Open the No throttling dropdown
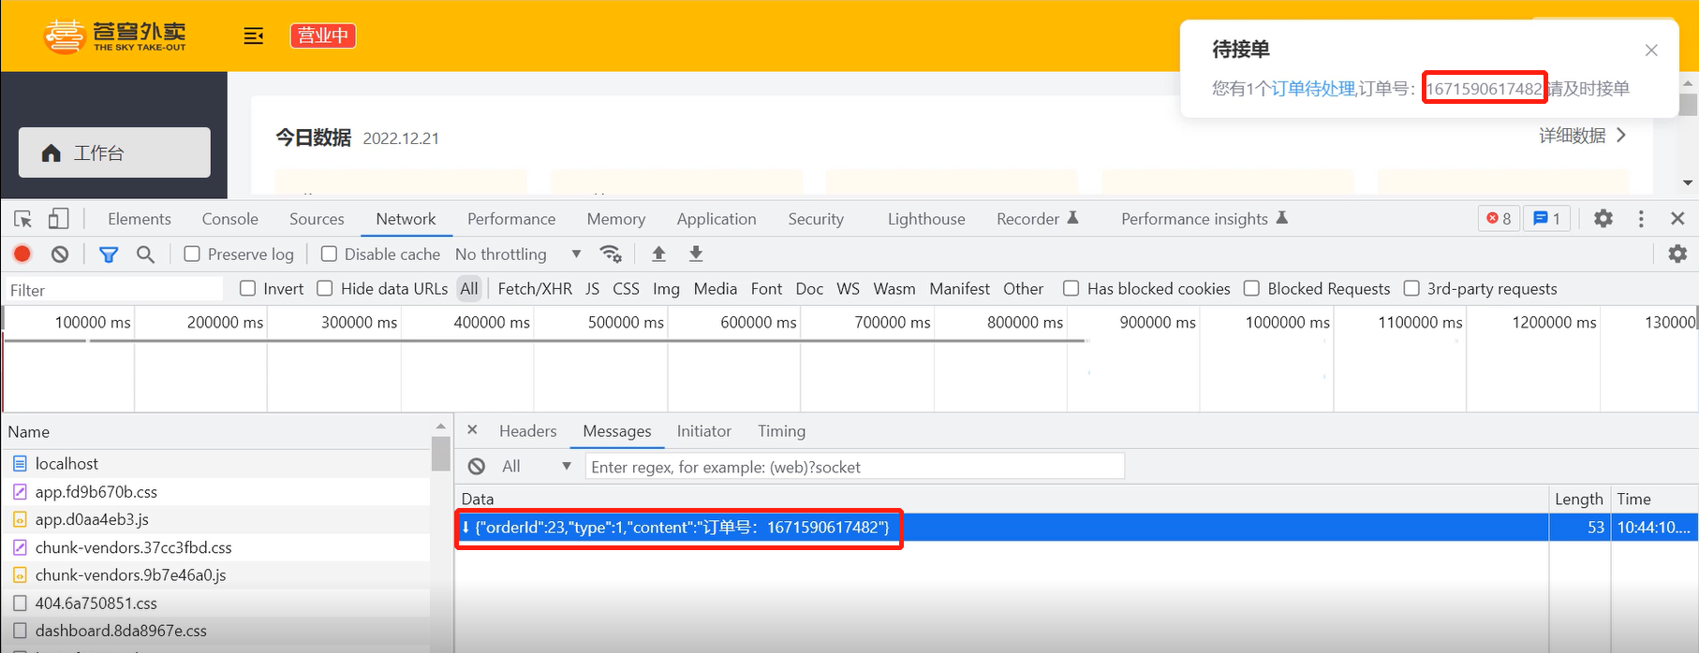This screenshot has width=1699, height=653. point(517,254)
